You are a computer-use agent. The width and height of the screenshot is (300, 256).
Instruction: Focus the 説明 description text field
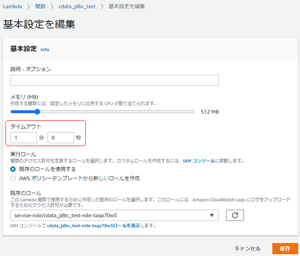[x=114, y=80]
